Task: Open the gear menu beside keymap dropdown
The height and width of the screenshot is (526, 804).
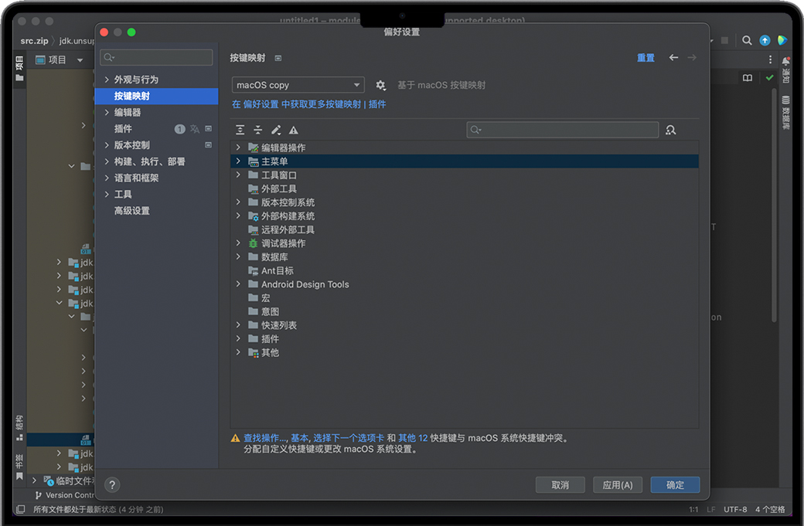Action: (x=380, y=86)
